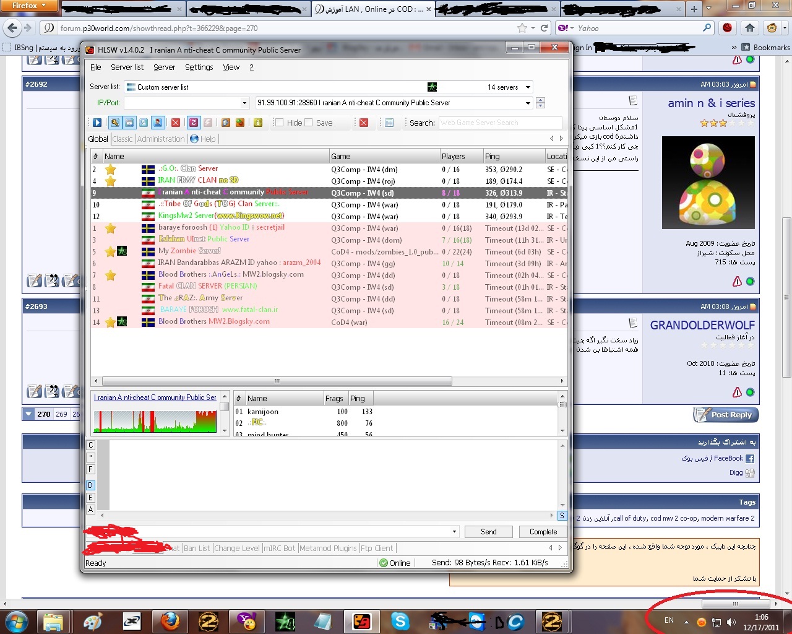Toggle the server list panel toolbar icon
792x634 pixels.
click(129, 123)
